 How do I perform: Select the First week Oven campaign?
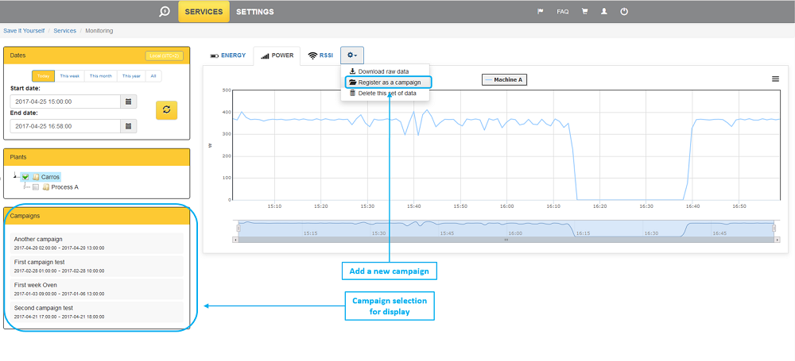(x=97, y=288)
